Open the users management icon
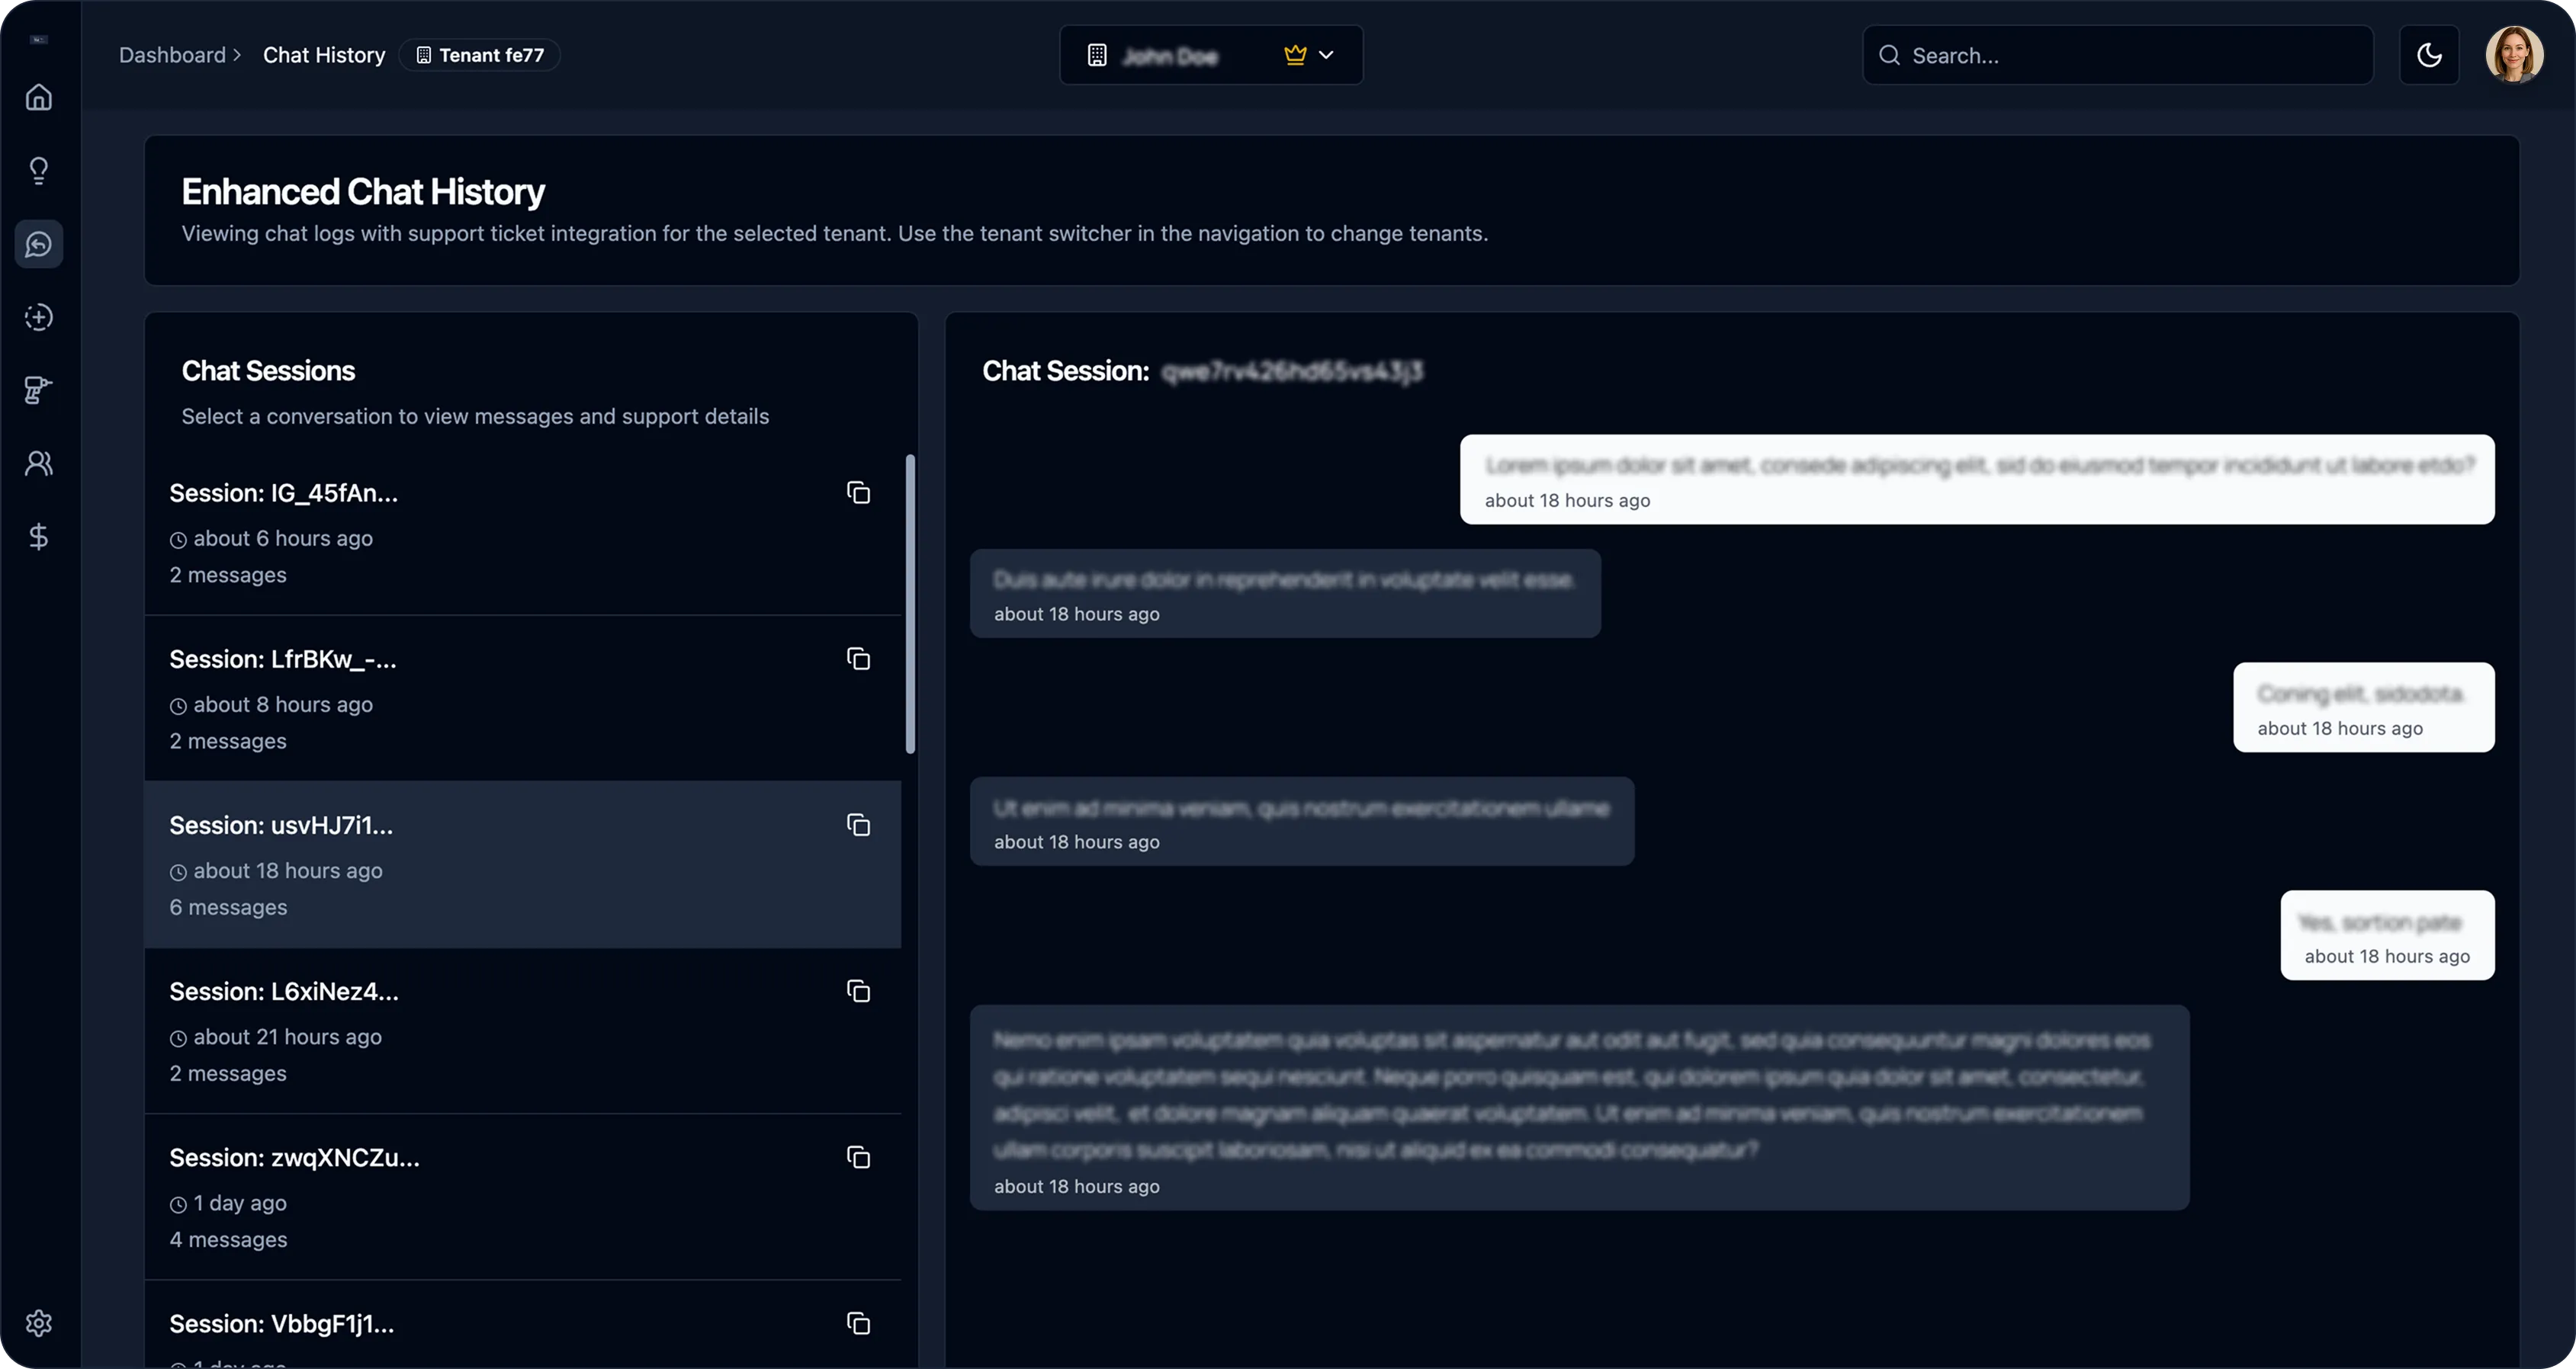 38,462
